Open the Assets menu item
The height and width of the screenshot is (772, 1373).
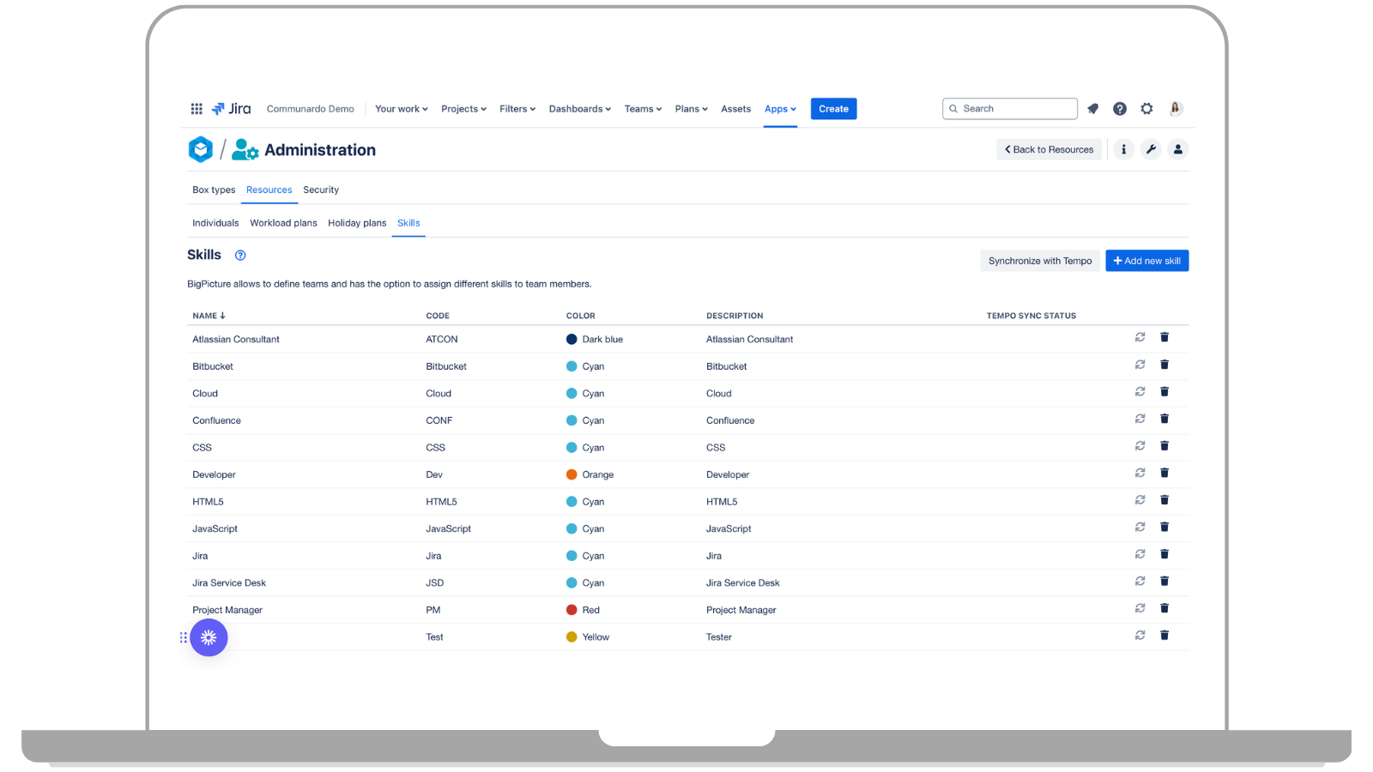[x=735, y=109]
